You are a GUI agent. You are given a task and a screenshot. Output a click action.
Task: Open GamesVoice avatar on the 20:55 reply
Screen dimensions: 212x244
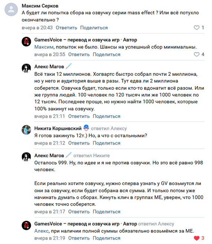(x=26, y=41)
